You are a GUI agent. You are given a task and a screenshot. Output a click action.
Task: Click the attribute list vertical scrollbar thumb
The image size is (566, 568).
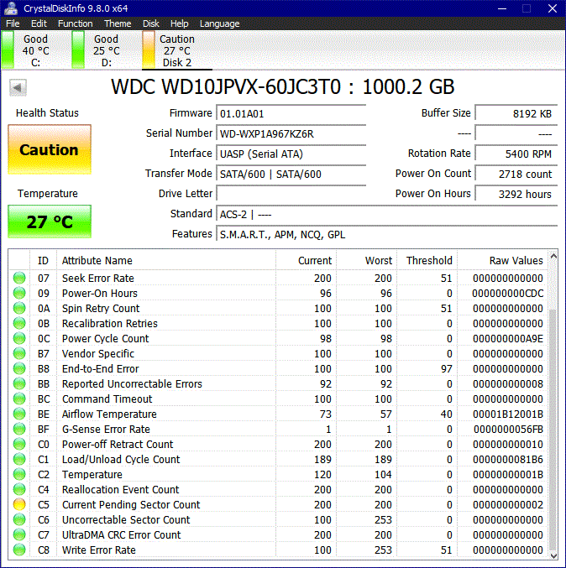click(553, 430)
